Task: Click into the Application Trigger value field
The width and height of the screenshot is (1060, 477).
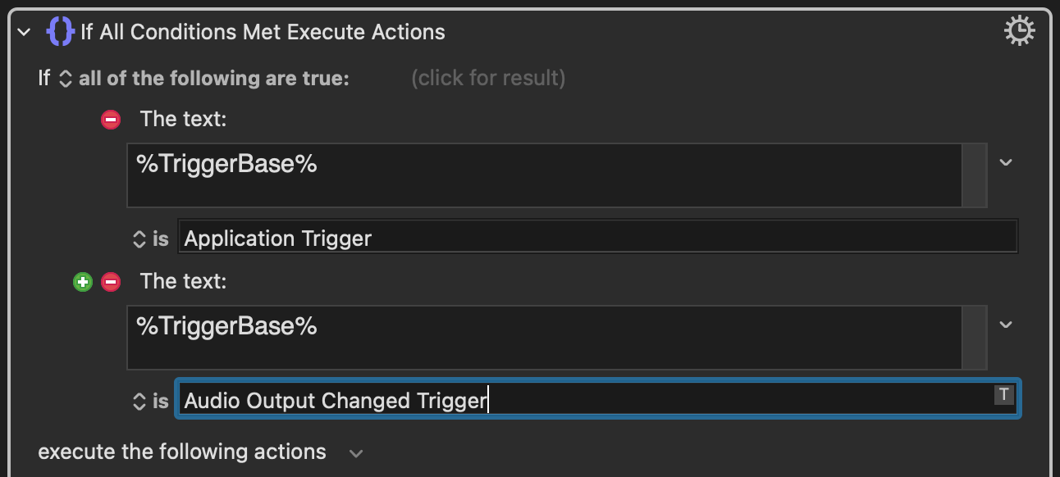Action: [x=596, y=238]
